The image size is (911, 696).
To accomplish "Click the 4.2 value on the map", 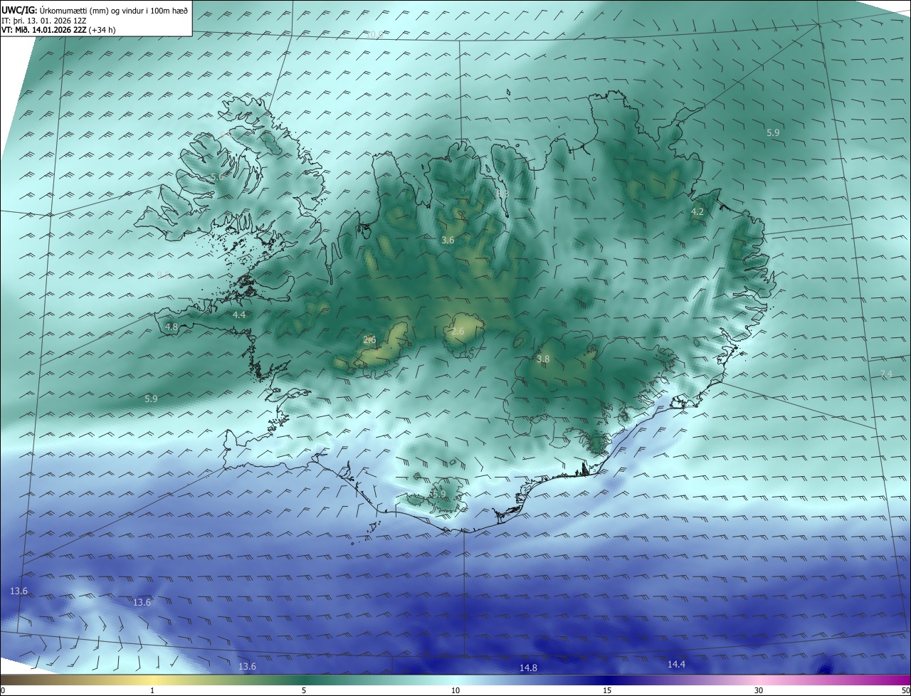I will point(697,212).
